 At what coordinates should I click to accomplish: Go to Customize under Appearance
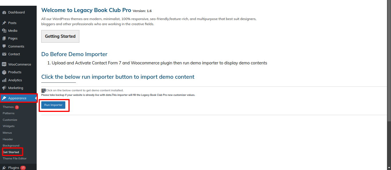[10, 120]
